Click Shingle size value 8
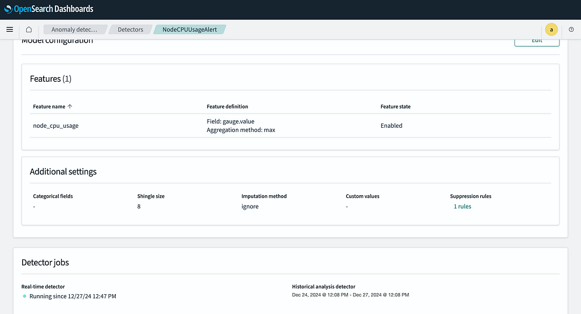 pos(139,207)
